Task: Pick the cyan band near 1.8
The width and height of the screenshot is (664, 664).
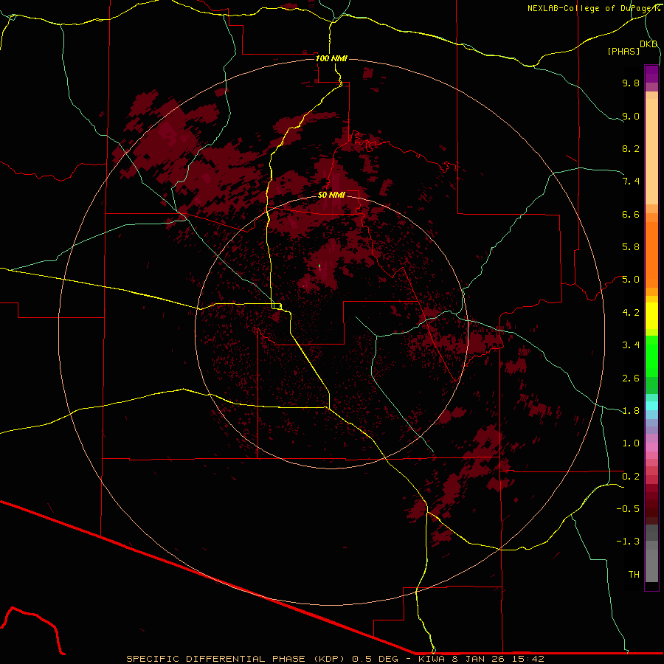Action: tap(651, 406)
